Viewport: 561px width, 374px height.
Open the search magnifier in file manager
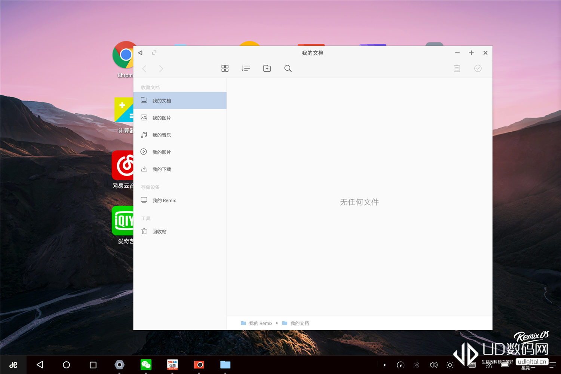coord(288,68)
